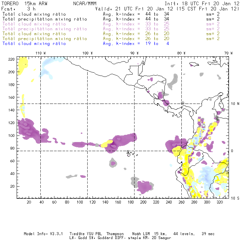This screenshot has width=241, height=241.
Task: Click the "10 S" latitude label
Action: pyautogui.click(x=235, y=198)
